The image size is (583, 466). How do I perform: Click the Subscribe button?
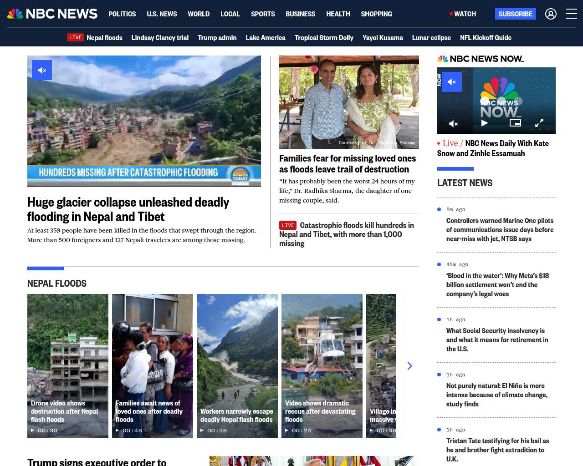click(x=516, y=14)
